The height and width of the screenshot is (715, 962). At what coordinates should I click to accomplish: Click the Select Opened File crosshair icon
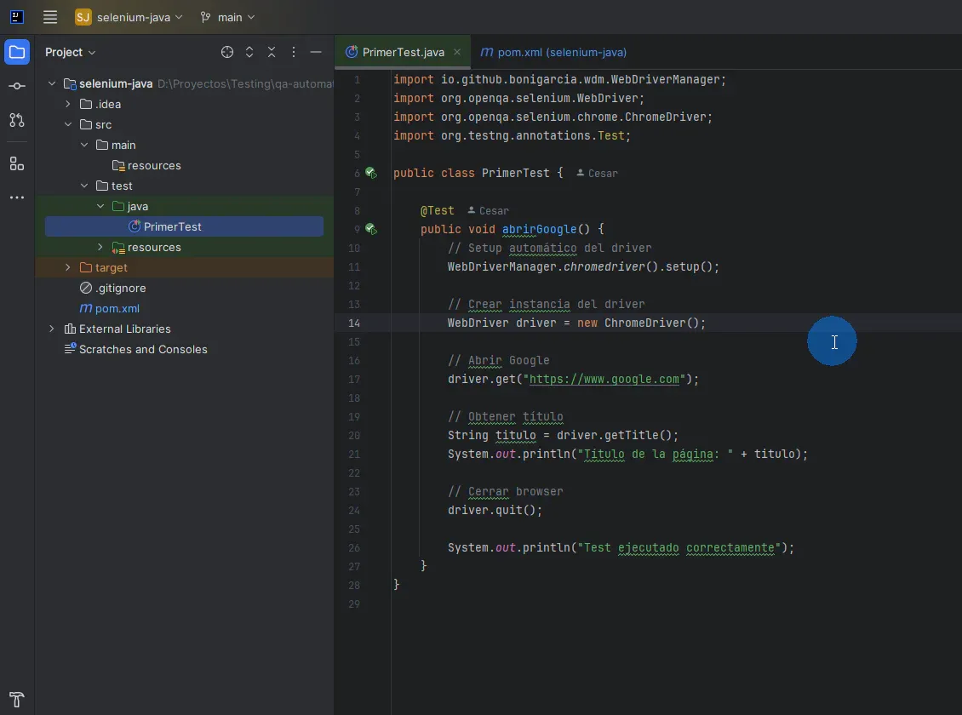[226, 52]
